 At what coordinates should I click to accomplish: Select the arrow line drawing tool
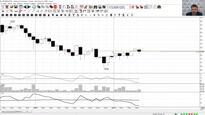[33, 11]
